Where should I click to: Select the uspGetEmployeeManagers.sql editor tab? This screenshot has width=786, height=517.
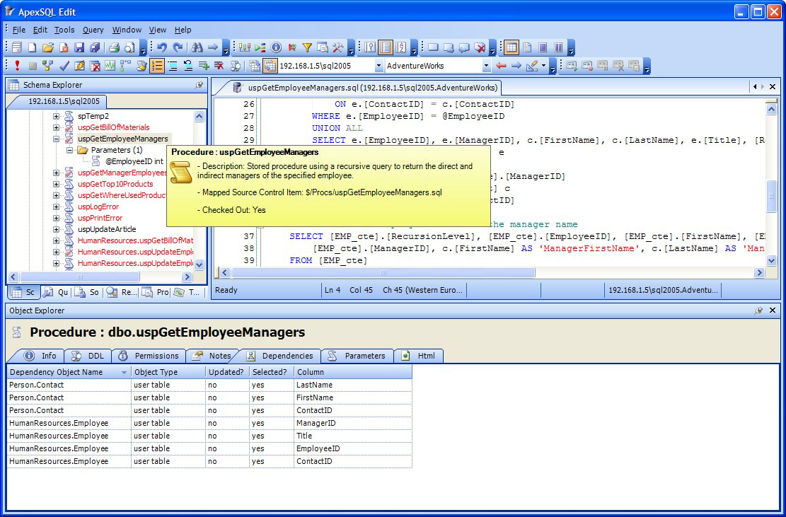coord(366,88)
